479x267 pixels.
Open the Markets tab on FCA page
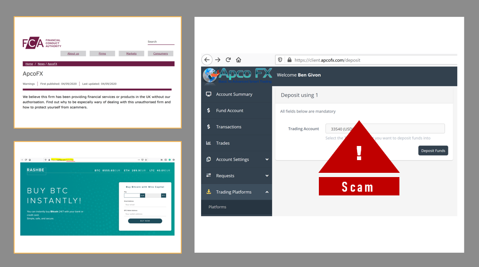click(131, 54)
